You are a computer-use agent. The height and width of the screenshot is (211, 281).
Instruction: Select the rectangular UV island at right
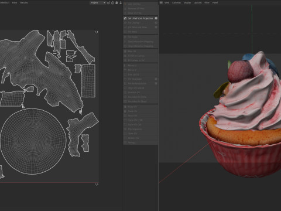pyautogui.click(x=88, y=80)
